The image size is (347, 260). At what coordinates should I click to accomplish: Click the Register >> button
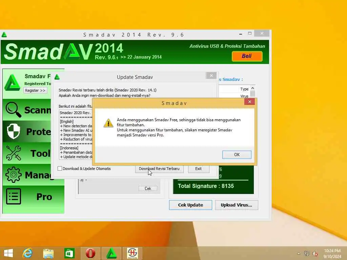tap(35, 90)
